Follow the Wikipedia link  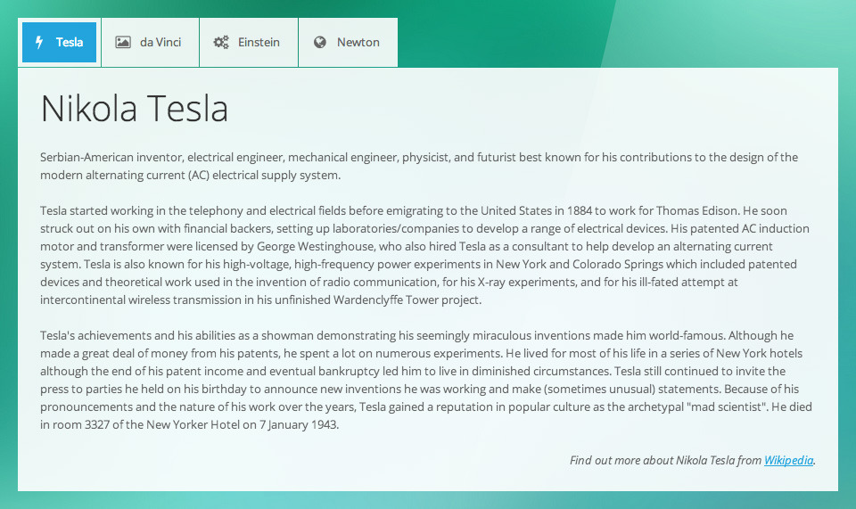click(x=788, y=461)
